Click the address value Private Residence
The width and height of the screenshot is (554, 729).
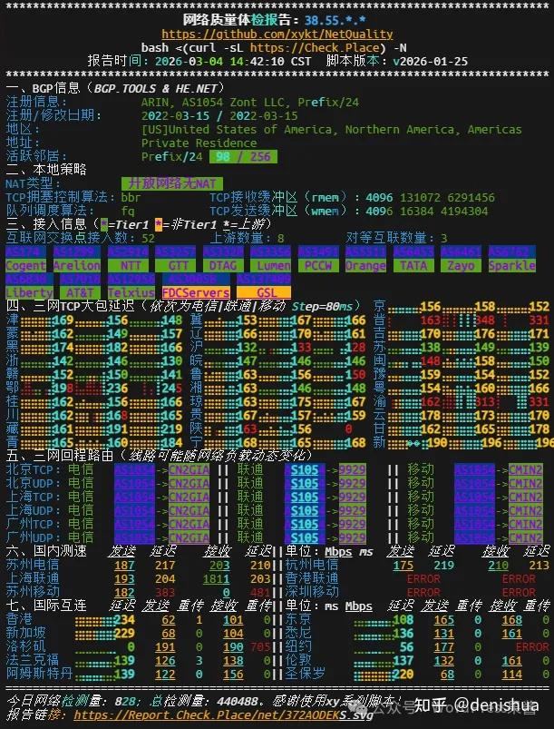199,143
